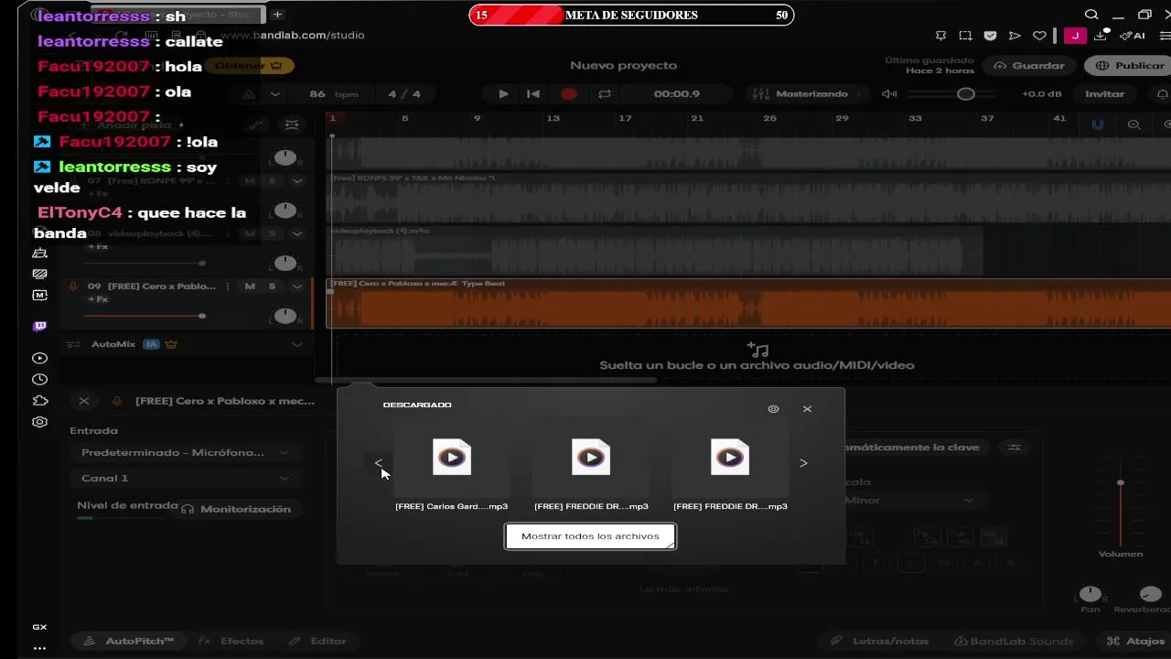Viewport: 1171px width, 659px height.
Task: Click the Volumen vertical fader handle
Action: [x=1121, y=482]
